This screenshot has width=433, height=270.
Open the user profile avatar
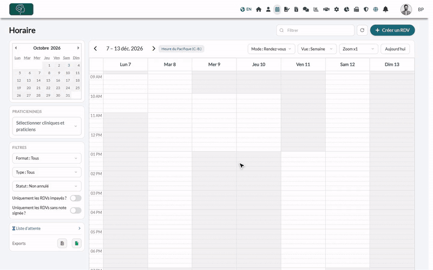coord(406,9)
